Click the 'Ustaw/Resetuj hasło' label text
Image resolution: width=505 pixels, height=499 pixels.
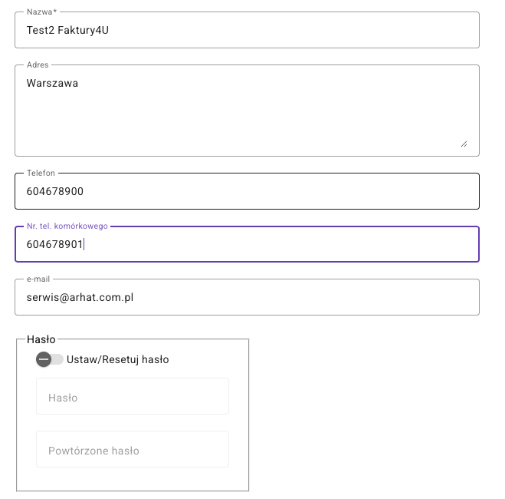click(x=118, y=359)
